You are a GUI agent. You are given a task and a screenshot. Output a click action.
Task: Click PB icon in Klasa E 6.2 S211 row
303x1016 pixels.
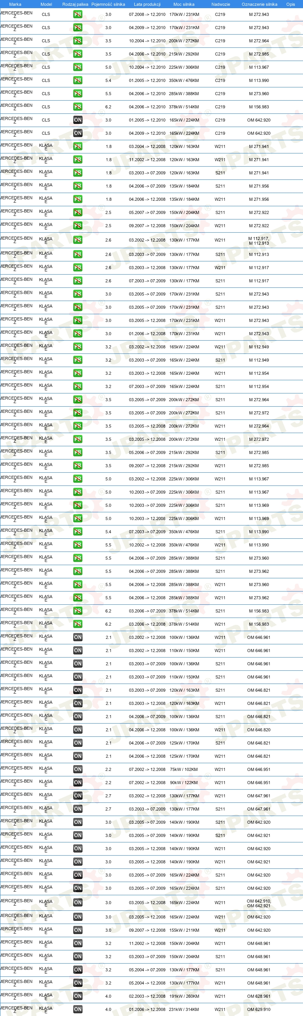coord(78,611)
